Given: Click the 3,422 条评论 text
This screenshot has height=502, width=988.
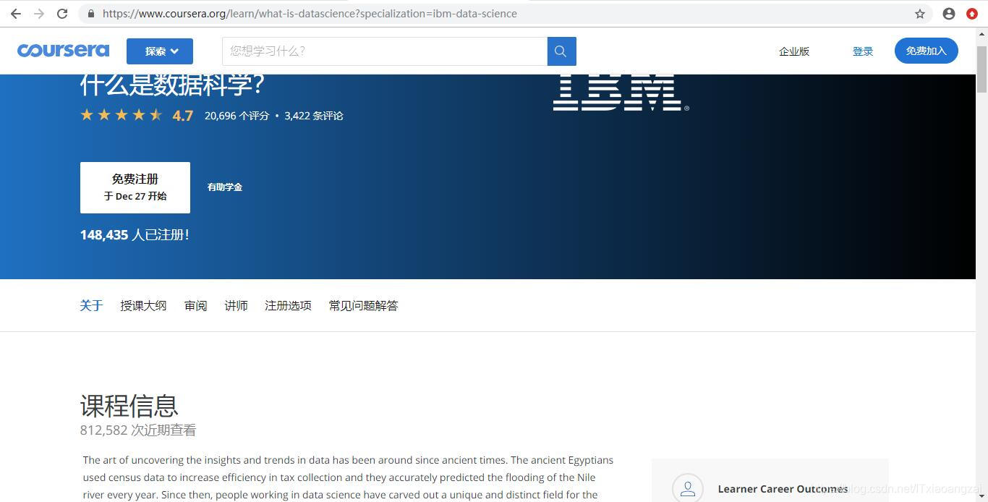Looking at the screenshot, I should tap(314, 116).
